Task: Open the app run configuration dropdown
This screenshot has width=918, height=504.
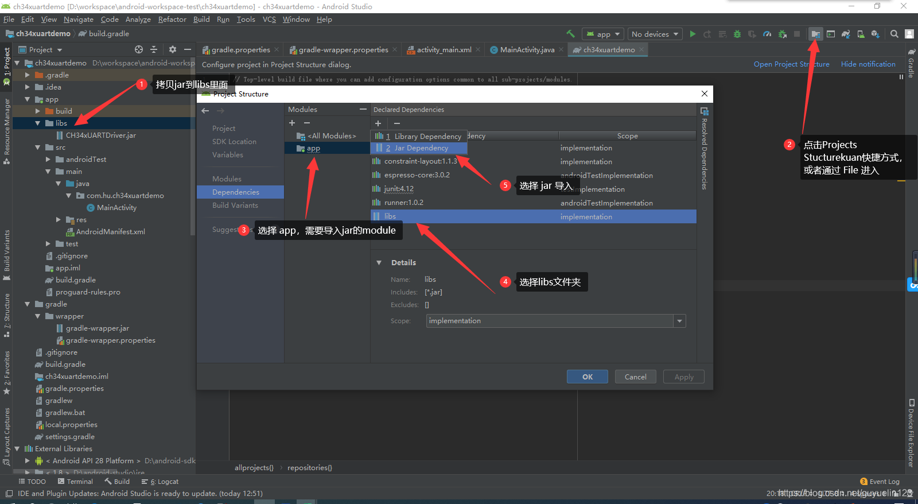Action: 603,34
